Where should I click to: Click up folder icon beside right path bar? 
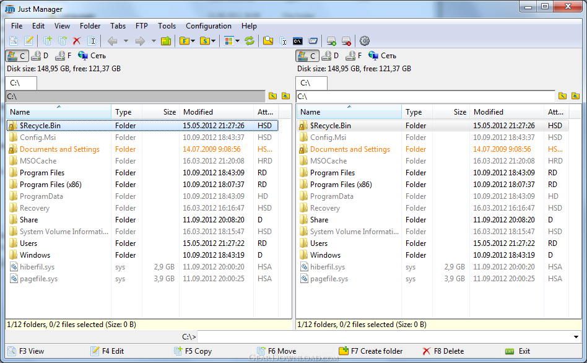[x=575, y=96]
